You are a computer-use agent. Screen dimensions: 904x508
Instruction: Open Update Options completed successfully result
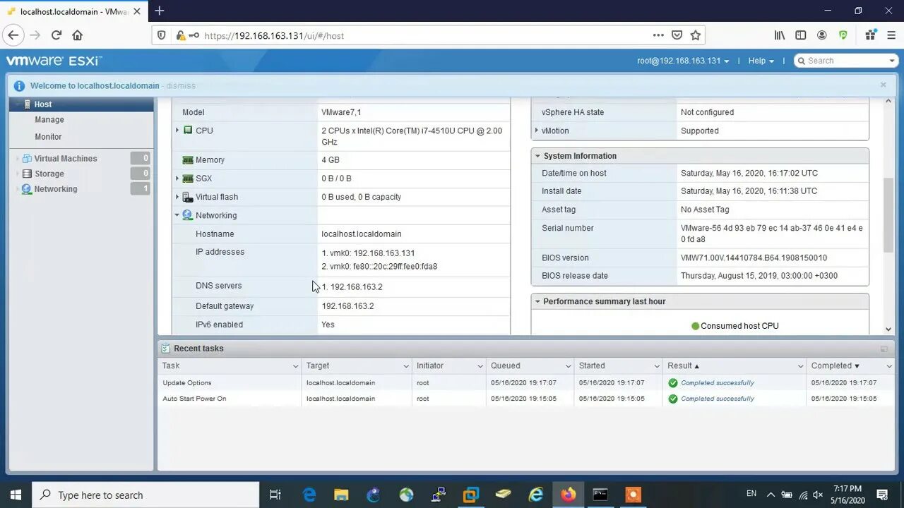(718, 382)
